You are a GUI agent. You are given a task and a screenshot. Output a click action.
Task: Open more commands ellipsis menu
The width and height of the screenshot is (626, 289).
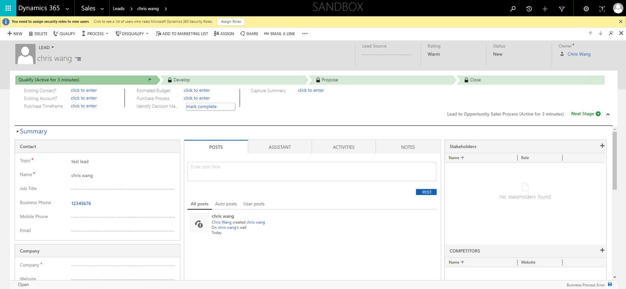305,34
